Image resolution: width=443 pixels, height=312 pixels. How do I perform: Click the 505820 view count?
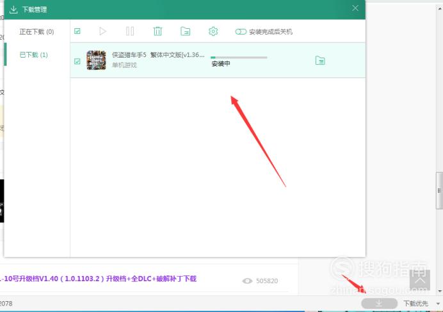point(267,281)
